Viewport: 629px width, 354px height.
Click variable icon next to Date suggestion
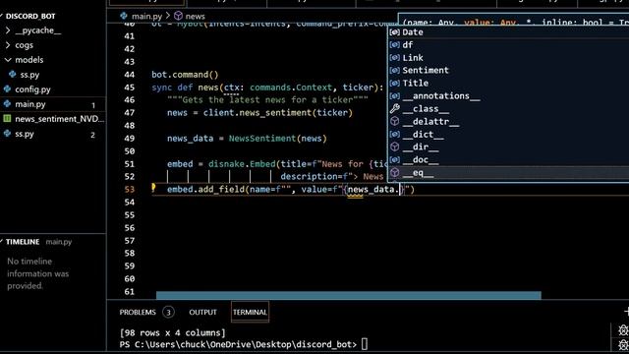coord(395,32)
